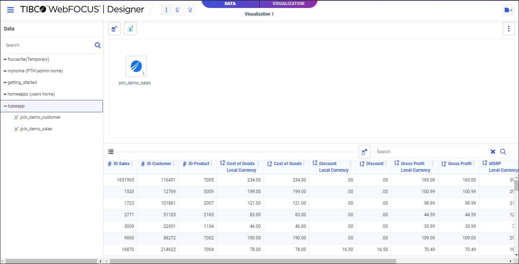
Task: Click the Add Data icon with database plus
Action: pos(114,29)
